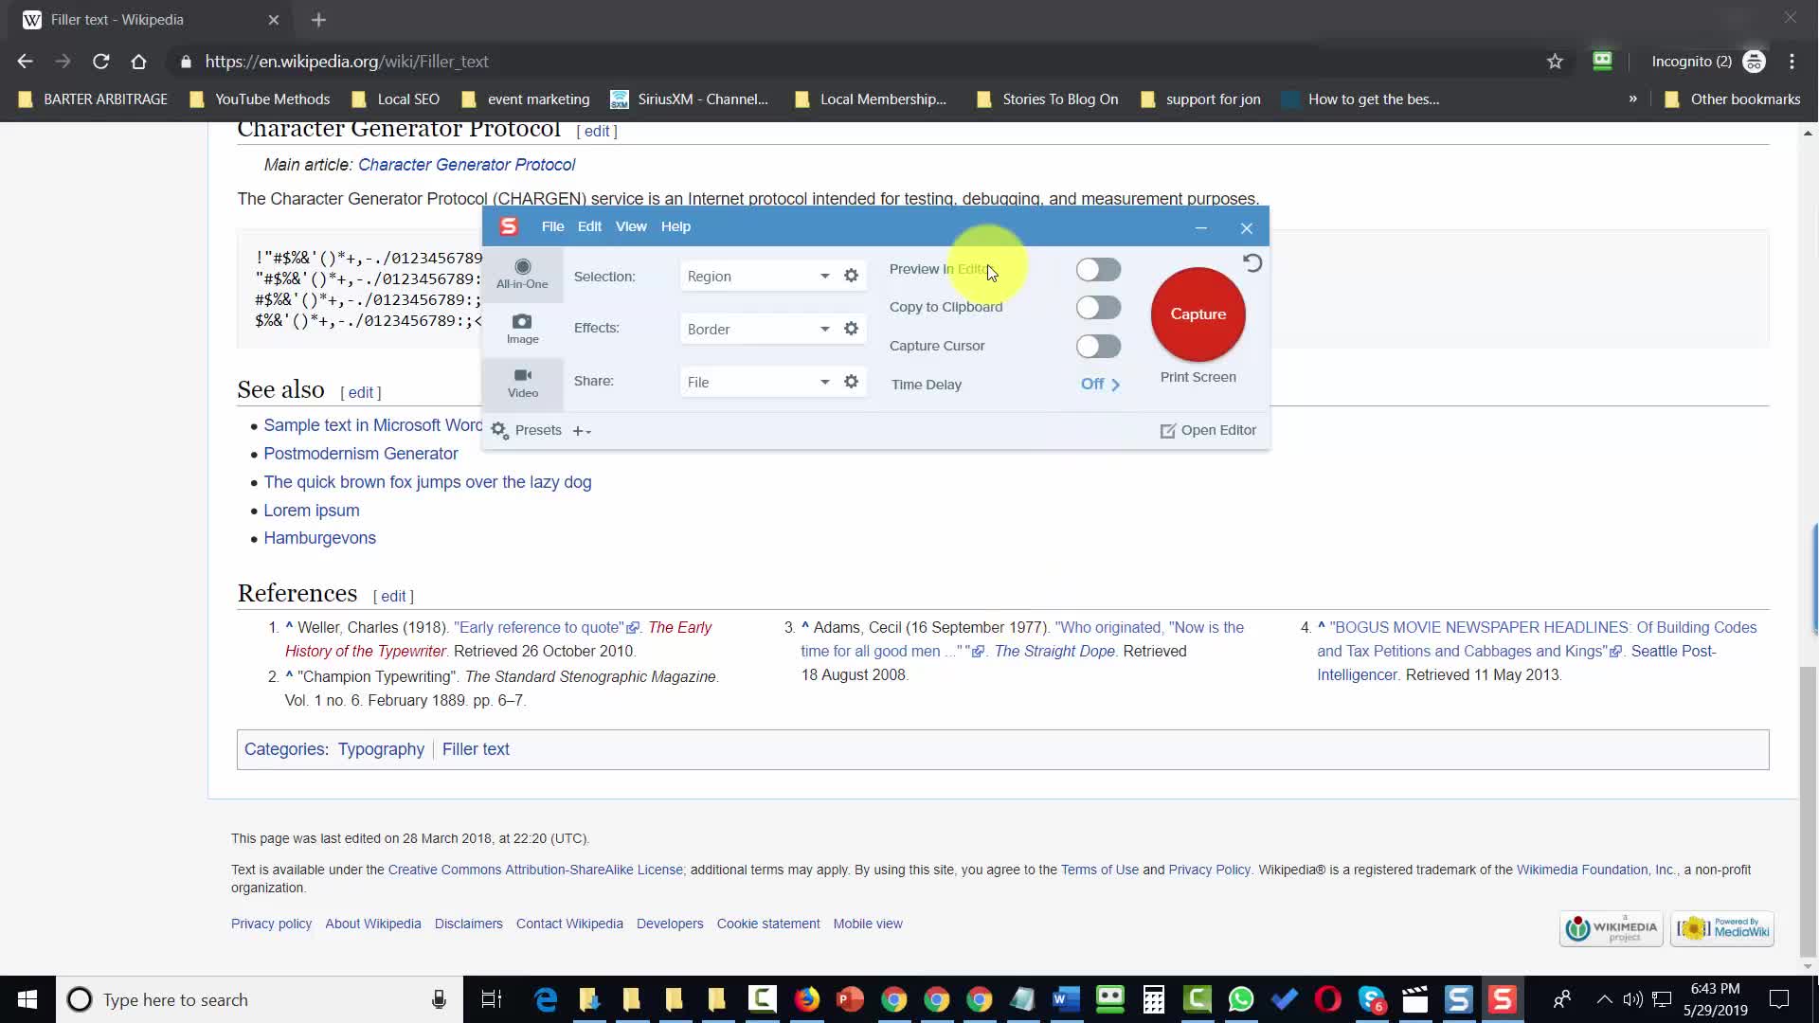Open the Chrome three-dot menu
1819x1023 pixels.
[x=1792, y=62]
